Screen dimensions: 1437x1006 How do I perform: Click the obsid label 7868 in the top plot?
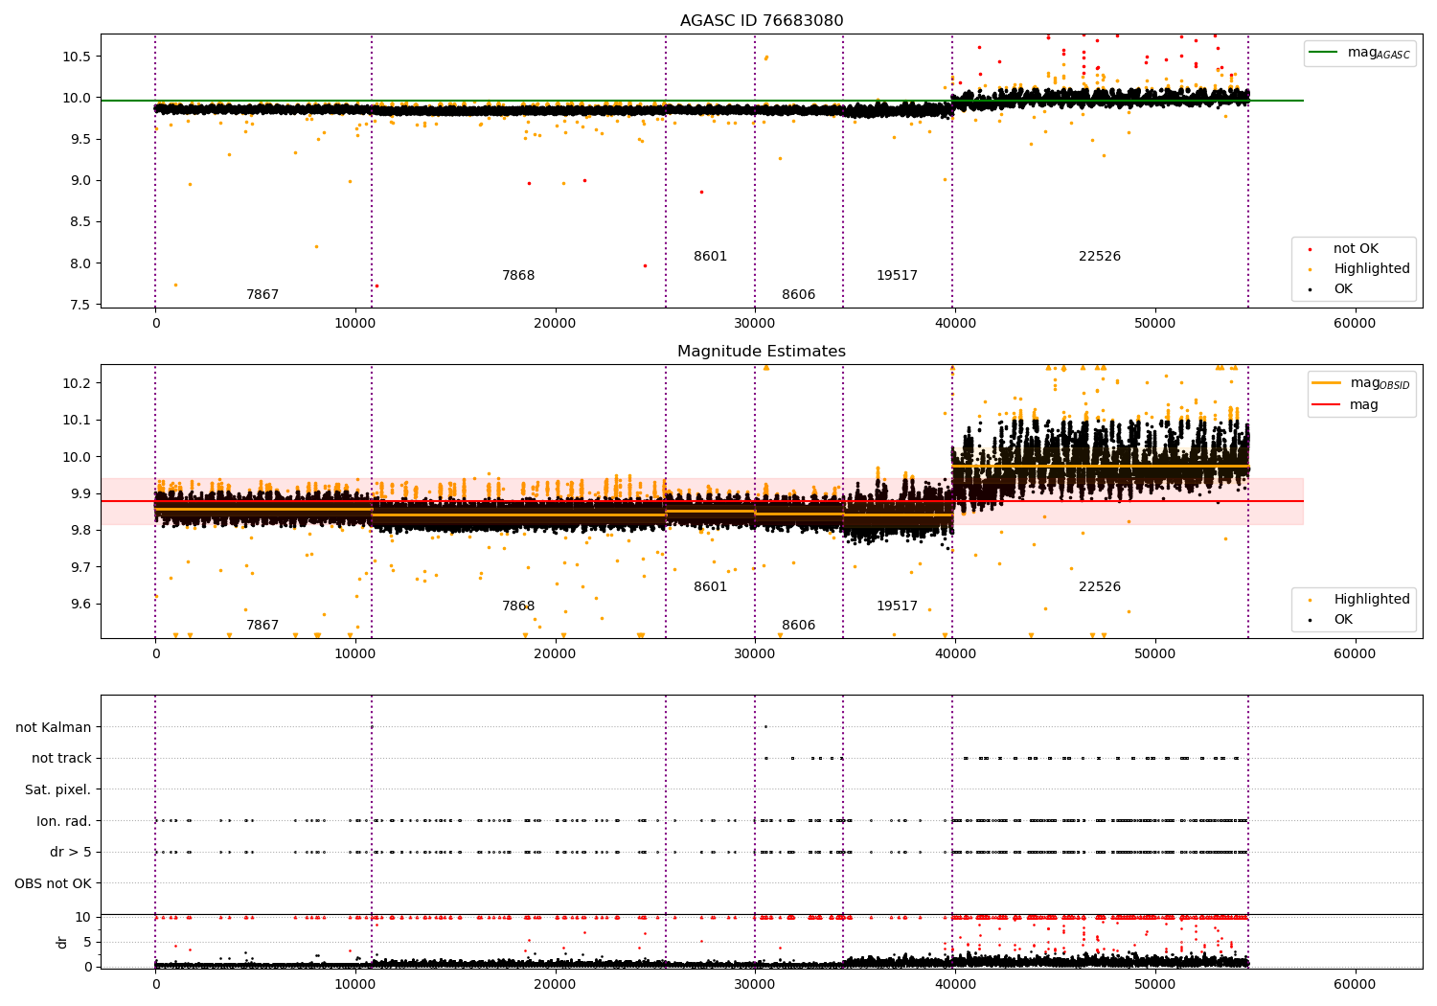[518, 276]
